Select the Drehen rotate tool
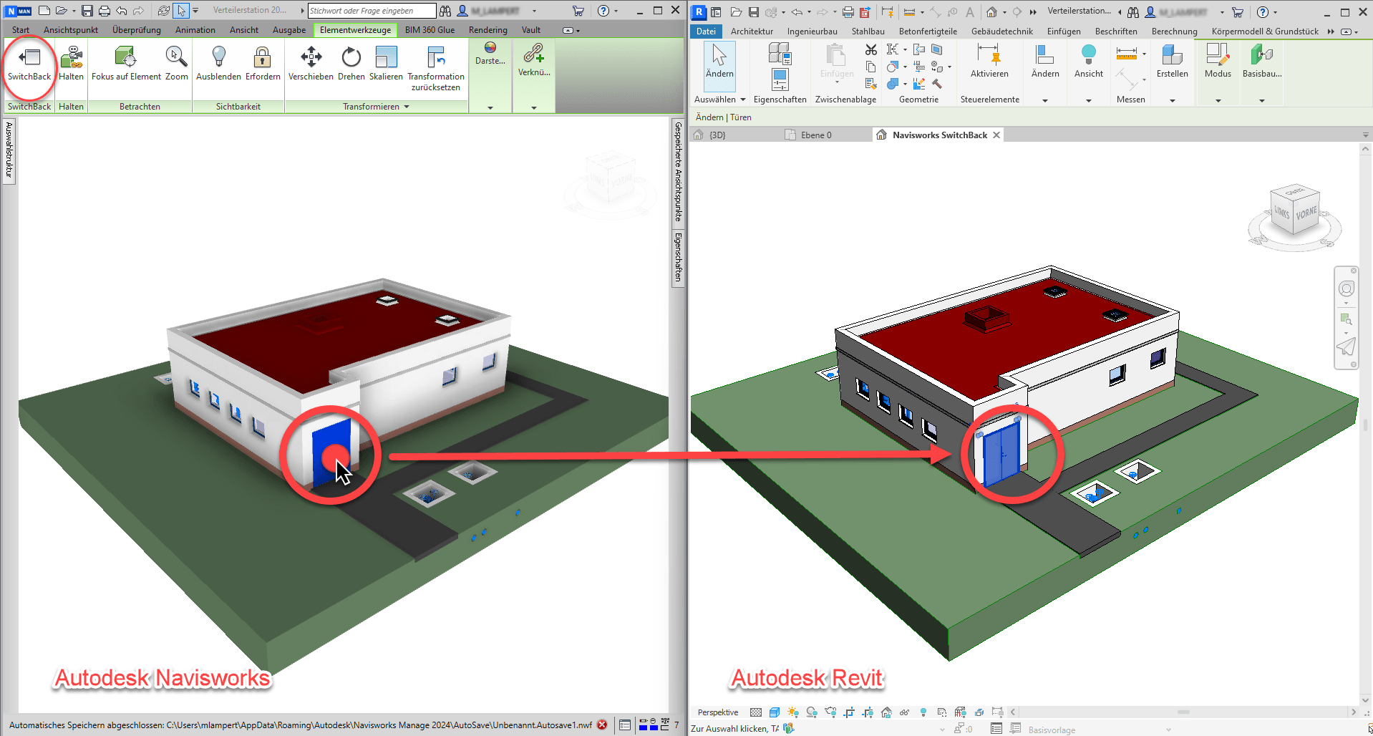This screenshot has width=1373, height=736. point(351,58)
